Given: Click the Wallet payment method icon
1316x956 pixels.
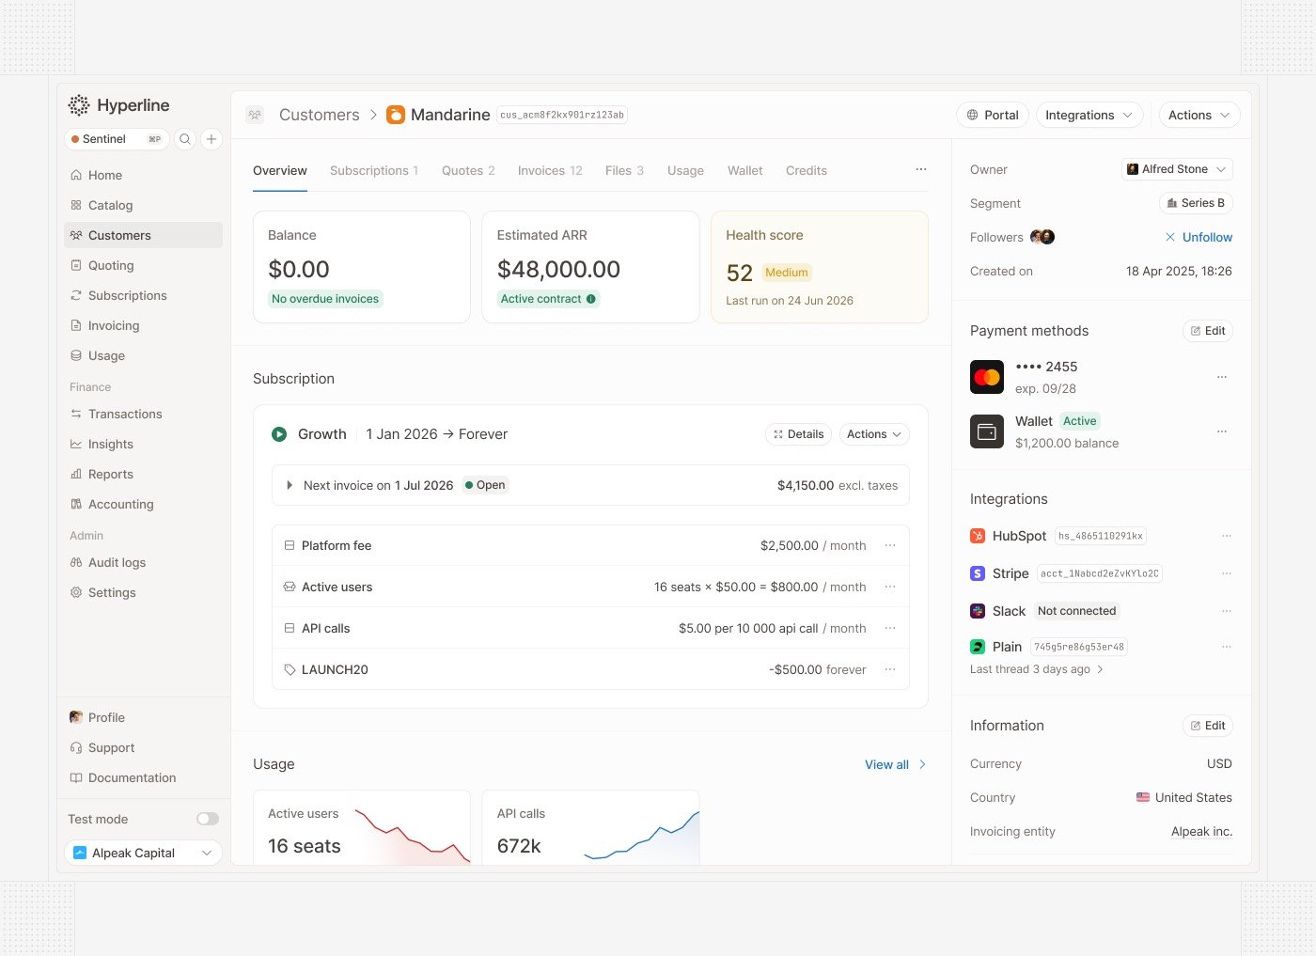Looking at the screenshot, I should coord(987,431).
